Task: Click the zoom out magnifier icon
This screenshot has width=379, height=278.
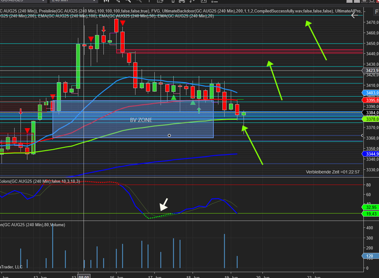Action: pos(139,1)
